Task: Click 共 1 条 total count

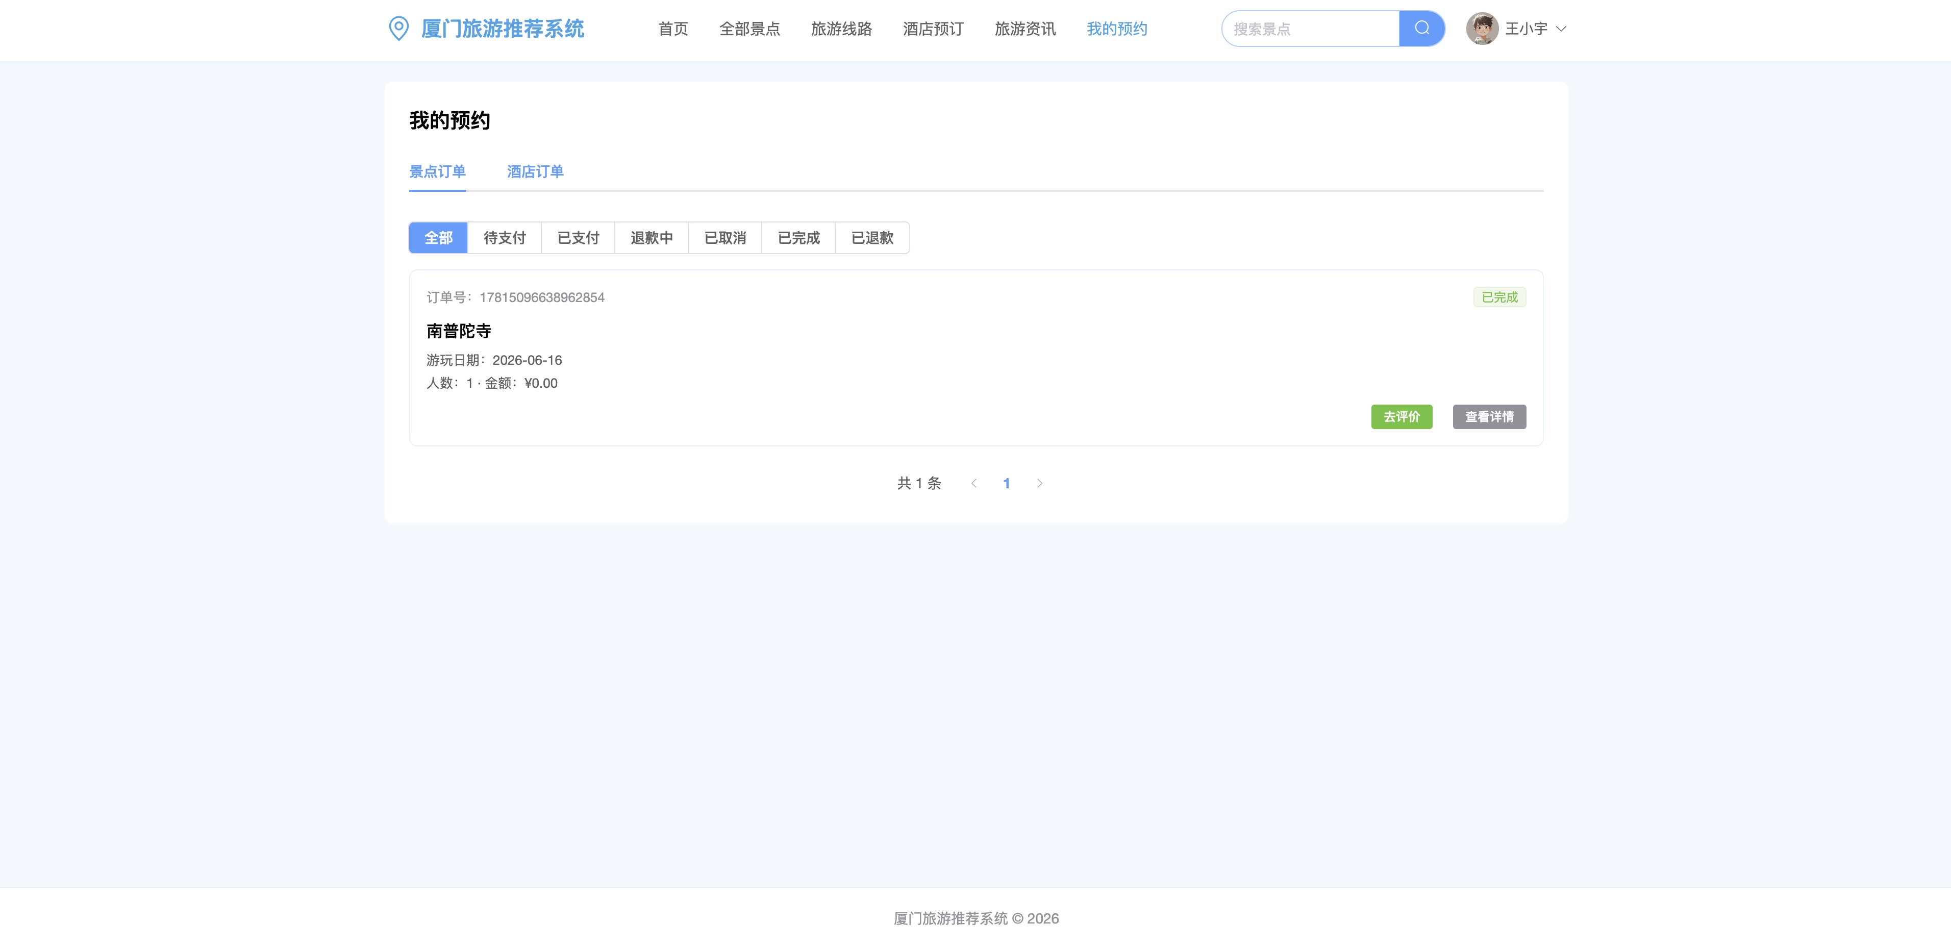Action: 919,483
